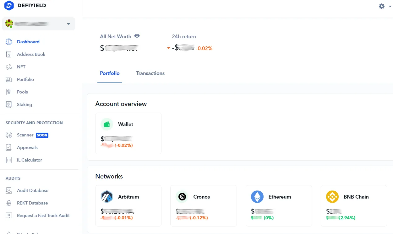This screenshot has width=393, height=234.
Task: Go to the NFT section
Action: (21, 67)
